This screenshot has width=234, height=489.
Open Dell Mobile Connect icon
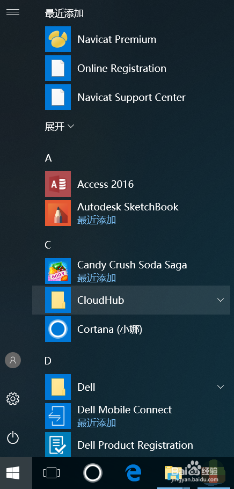click(58, 417)
